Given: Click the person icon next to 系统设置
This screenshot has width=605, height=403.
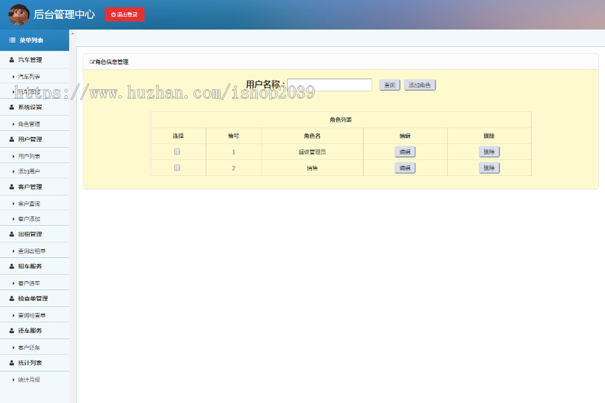Looking at the screenshot, I should (x=11, y=107).
